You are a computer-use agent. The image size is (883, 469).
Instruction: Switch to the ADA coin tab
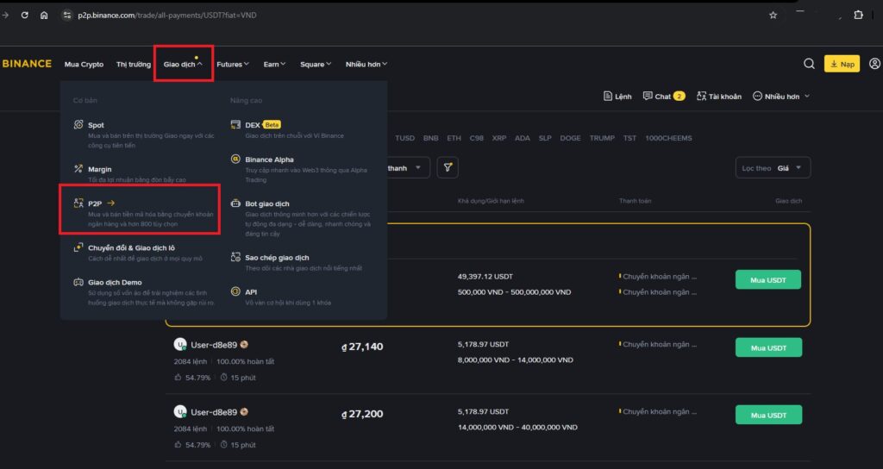point(522,138)
